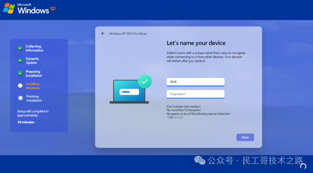Click the 'No spaces or any' special characters rule
Screen dimensions: 313x173
(199, 115)
